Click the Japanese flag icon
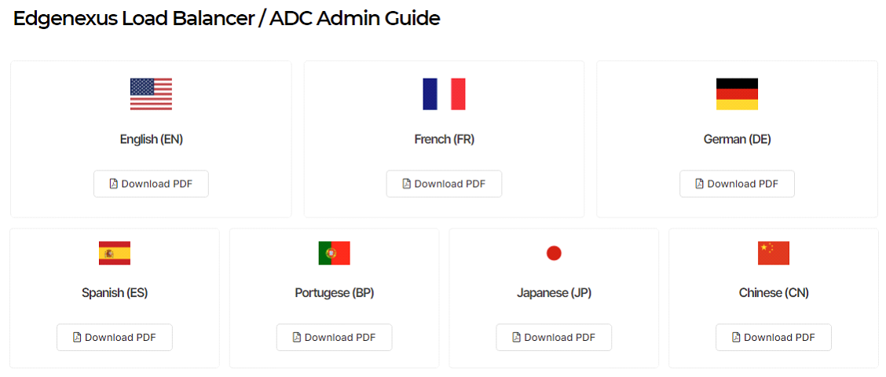The height and width of the screenshot is (377, 886). pyautogui.click(x=554, y=253)
